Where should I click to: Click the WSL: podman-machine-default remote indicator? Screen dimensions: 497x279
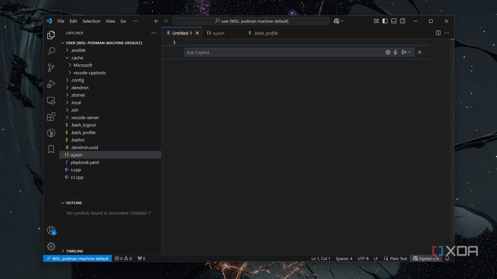[77, 258]
